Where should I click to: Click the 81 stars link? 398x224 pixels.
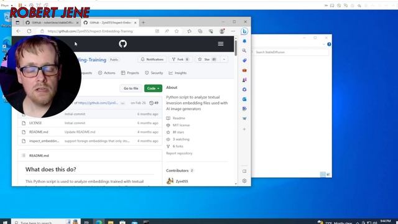178,132
